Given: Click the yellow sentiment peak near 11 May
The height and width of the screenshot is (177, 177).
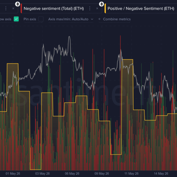Looking at the screenshot, I should pyautogui.click(x=127, y=59).
